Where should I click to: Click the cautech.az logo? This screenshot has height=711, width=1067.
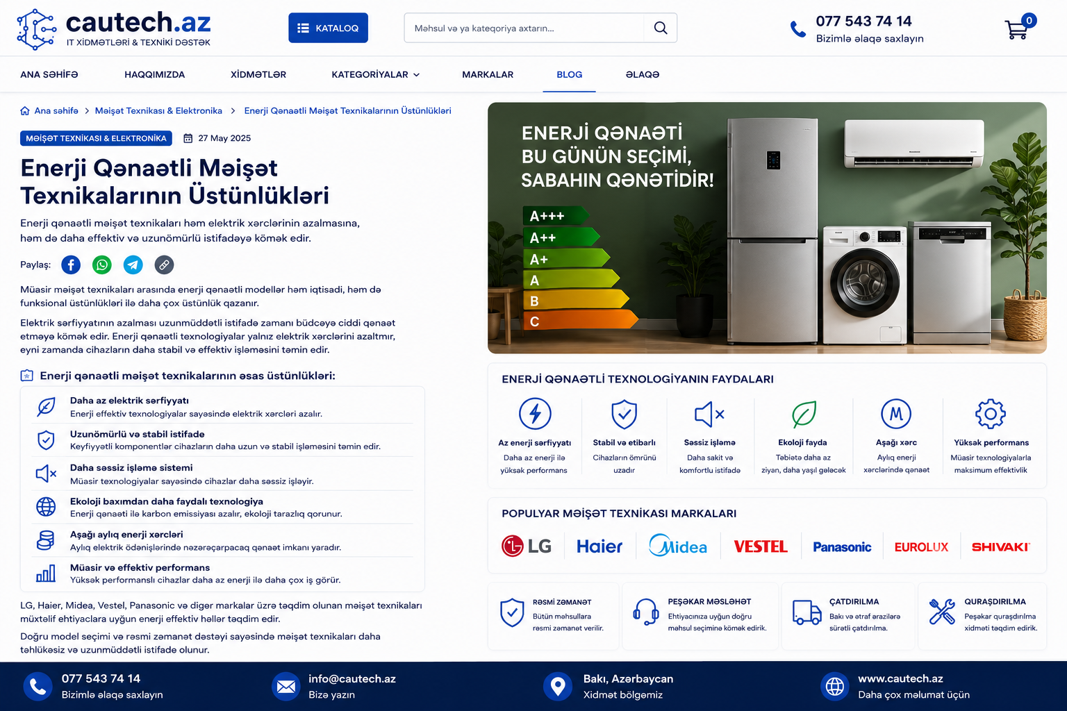click(113, 29)
